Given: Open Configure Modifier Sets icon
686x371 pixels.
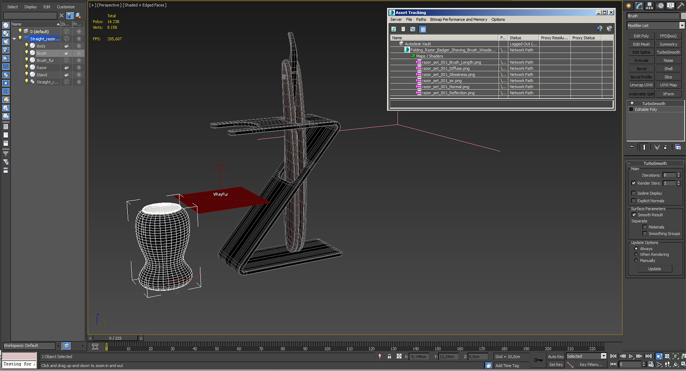Looking at the screenshot, I should tap(678, 147).
